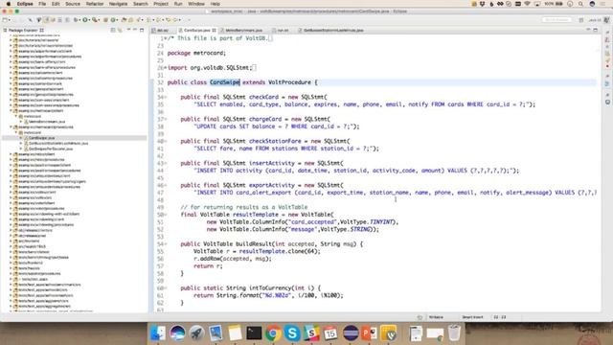The image size is (613, 345).
Task: Open the Source menu
Action: (x=73, y=4)
